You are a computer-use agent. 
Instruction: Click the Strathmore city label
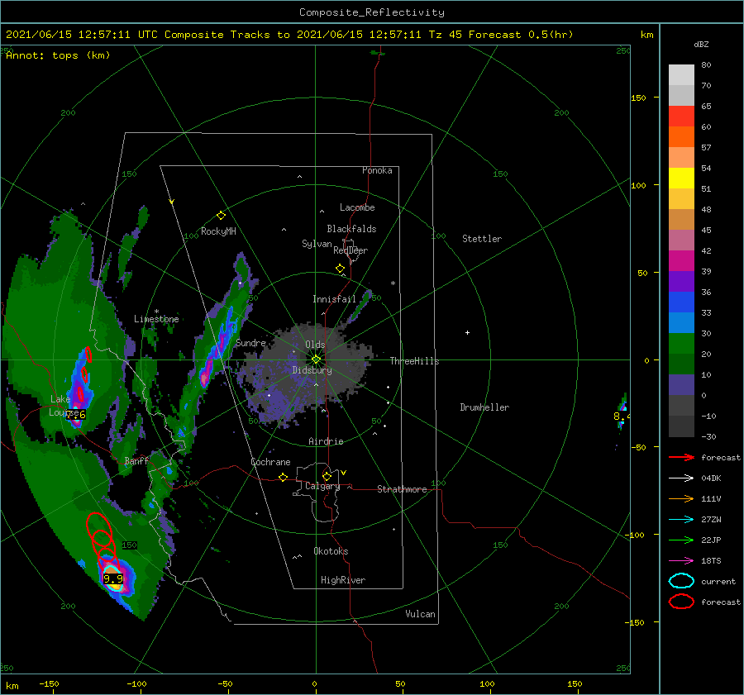click(402, 489)
